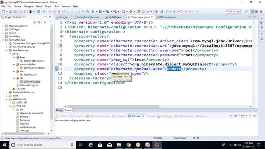Fold the hibernate-configuration element on line 3
The width and height of the screenshot is (265, 149).
(63, 31)
